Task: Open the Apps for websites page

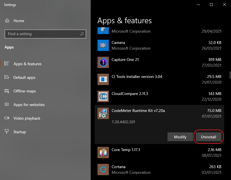Action: (x=29, y=105)
